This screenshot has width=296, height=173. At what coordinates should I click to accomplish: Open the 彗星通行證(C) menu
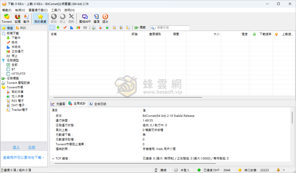tap(38, 10)
